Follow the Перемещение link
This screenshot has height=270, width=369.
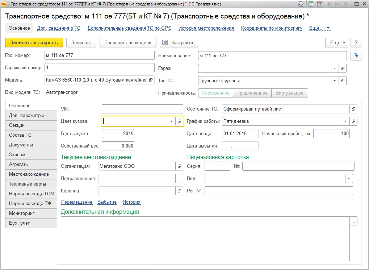coord(77,202)
